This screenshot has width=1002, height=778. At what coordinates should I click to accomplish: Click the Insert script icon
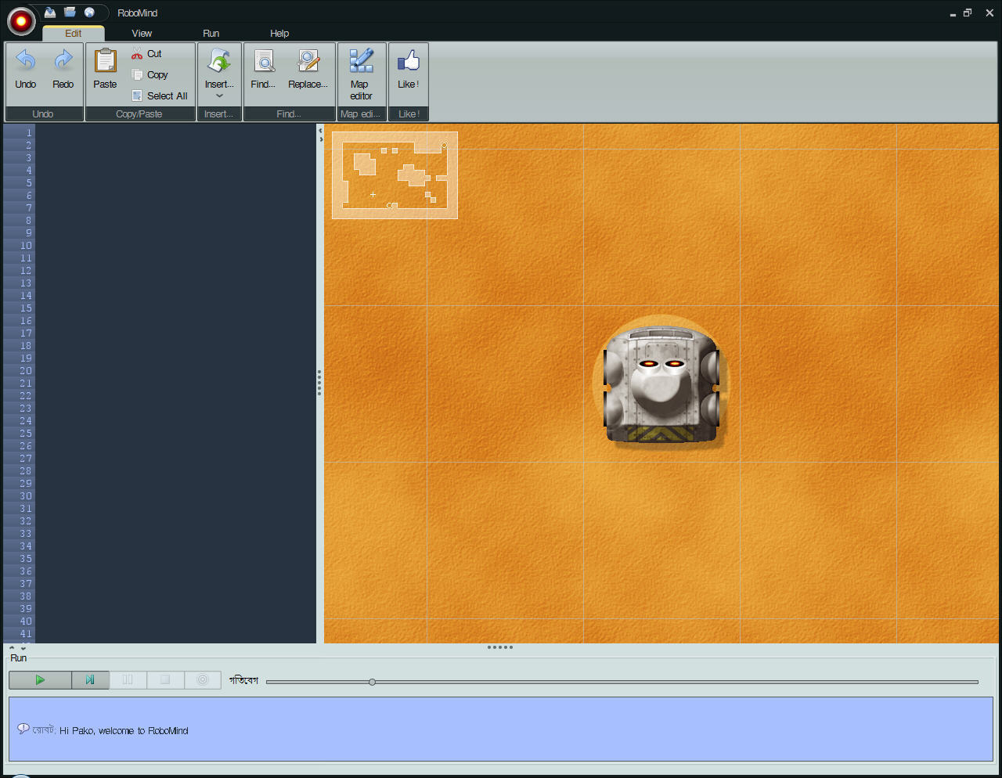[x=219, y=62]
